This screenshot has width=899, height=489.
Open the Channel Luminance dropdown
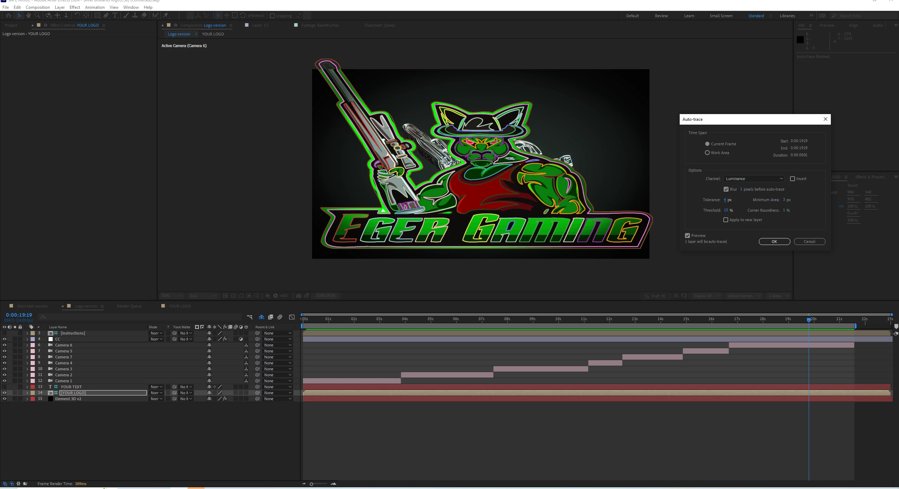[754, 179]
